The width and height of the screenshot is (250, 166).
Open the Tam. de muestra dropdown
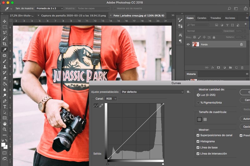point(49,8)
